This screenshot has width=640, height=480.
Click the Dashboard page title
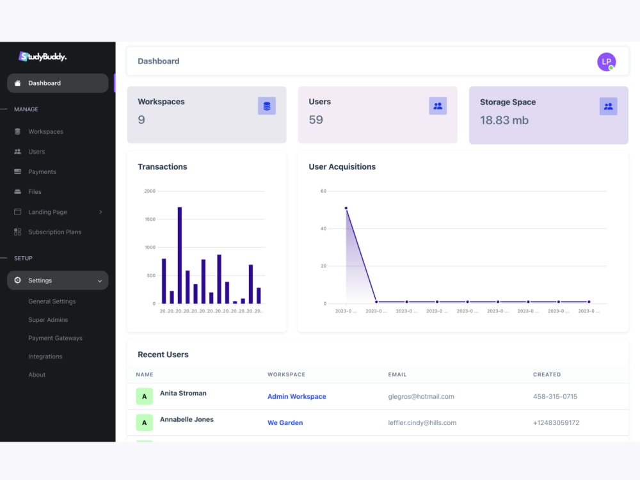pyautogui.click(x=158, y=61)
